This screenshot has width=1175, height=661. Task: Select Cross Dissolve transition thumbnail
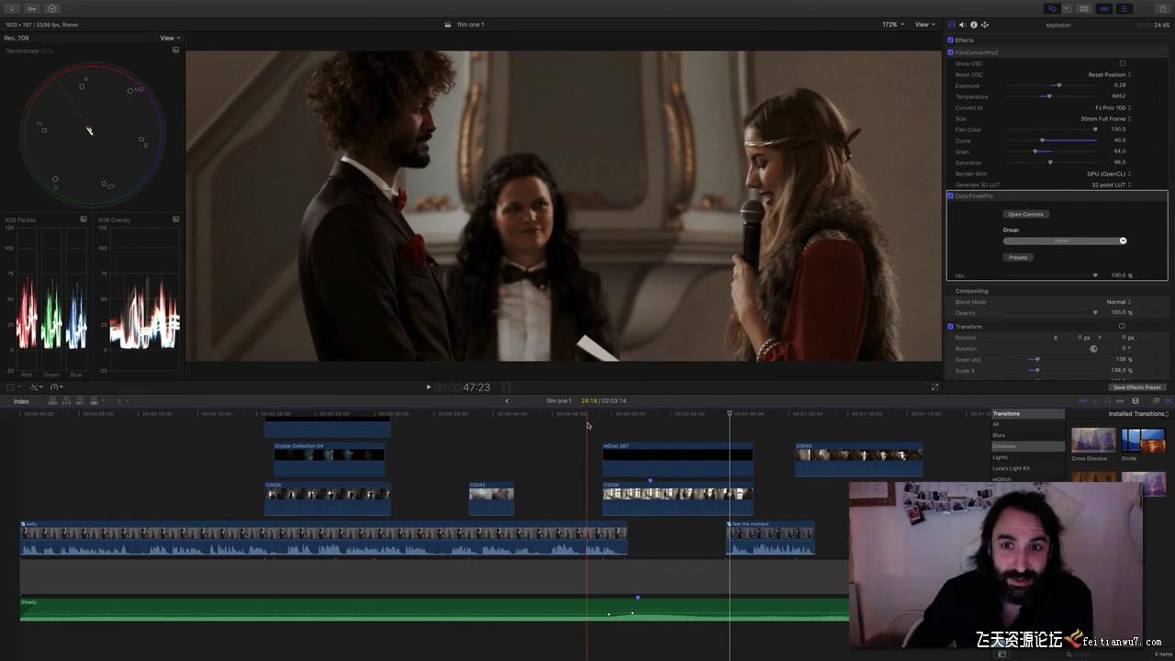(x=1093, y=440)
